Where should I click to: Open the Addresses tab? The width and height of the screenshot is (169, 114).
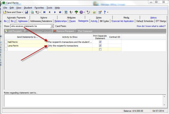tap(23, 21)
